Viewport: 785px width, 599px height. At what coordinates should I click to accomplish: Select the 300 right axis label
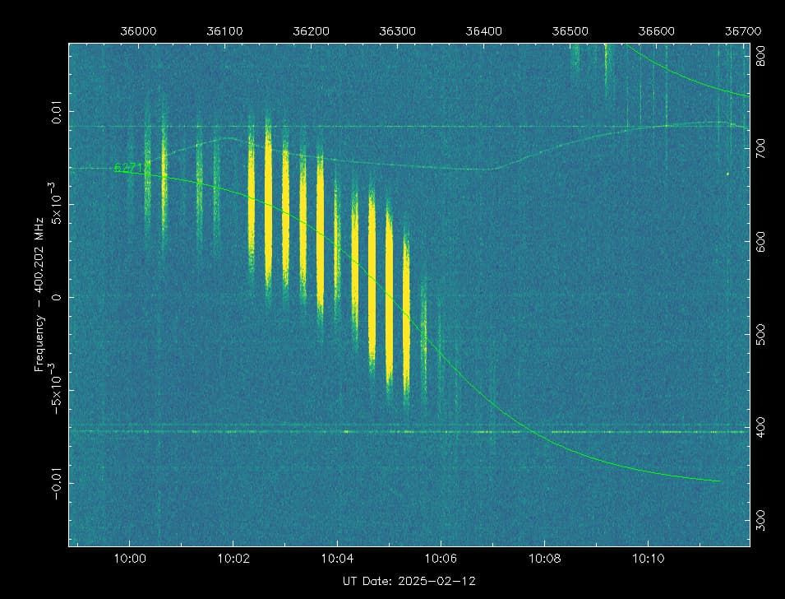click(x=762, y=519)
